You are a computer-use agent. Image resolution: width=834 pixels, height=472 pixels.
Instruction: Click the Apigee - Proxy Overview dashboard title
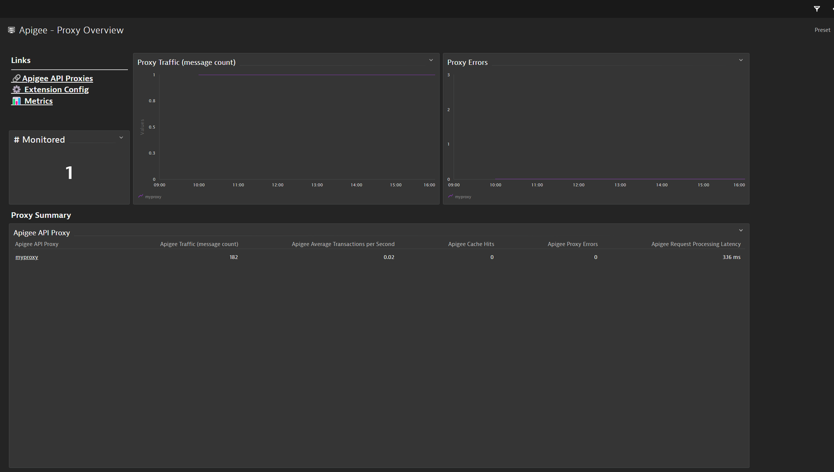[x=71, y=30]
